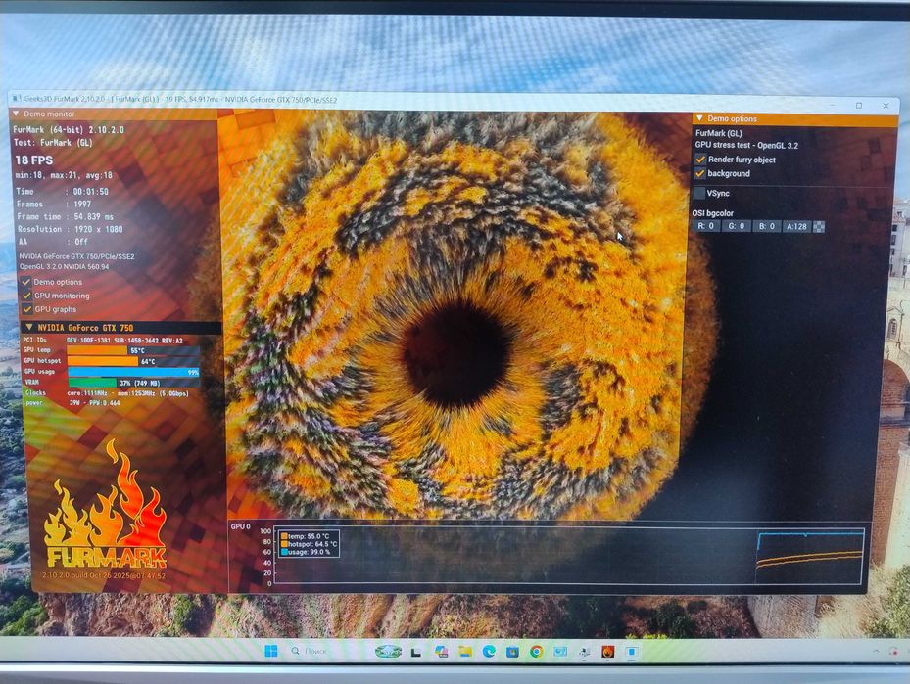The height and width of the screenshot is (684, 910).
Task: Click the GPU 0 graph plot area
Action: click(569, 555)
